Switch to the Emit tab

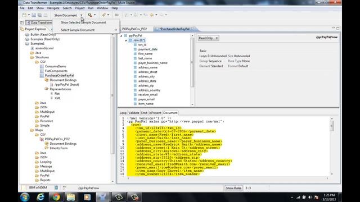tap(144, 113)
